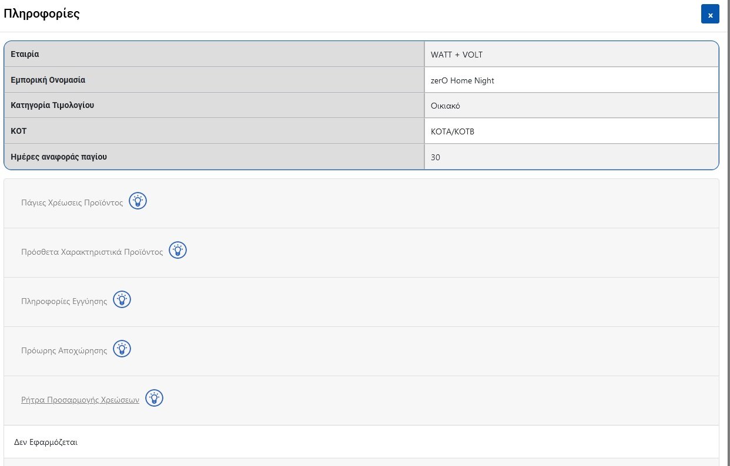Expand the Πρόωρης Αποχώρησης section
This screenshot has height=466, width=730.
64,350
